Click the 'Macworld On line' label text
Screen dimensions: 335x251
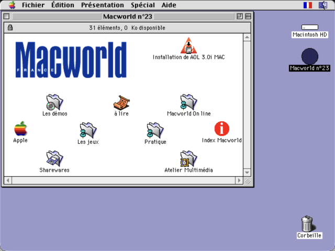pyautogui.click(x=189, y=113)
